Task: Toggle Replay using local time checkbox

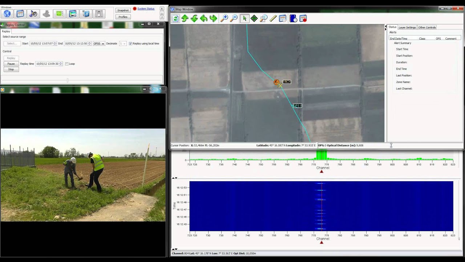Action: pos(130,44)
